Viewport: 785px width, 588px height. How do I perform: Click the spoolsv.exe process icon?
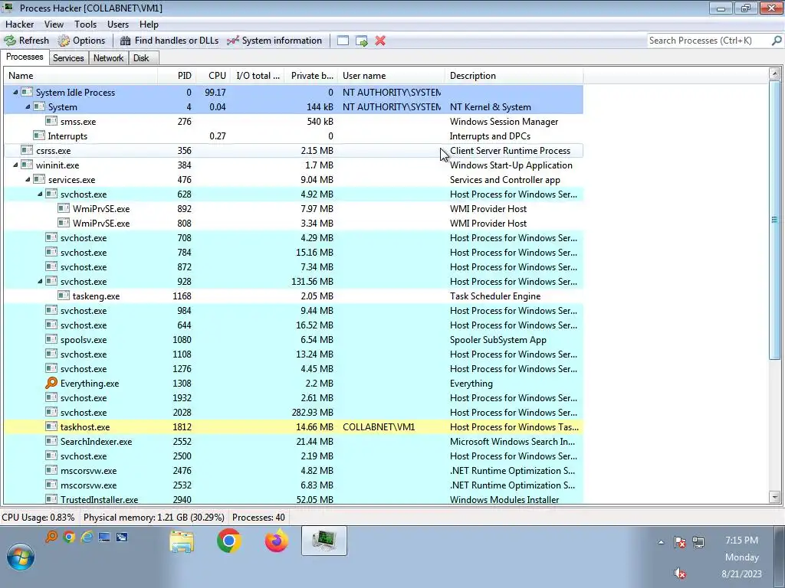coord(51,339)
